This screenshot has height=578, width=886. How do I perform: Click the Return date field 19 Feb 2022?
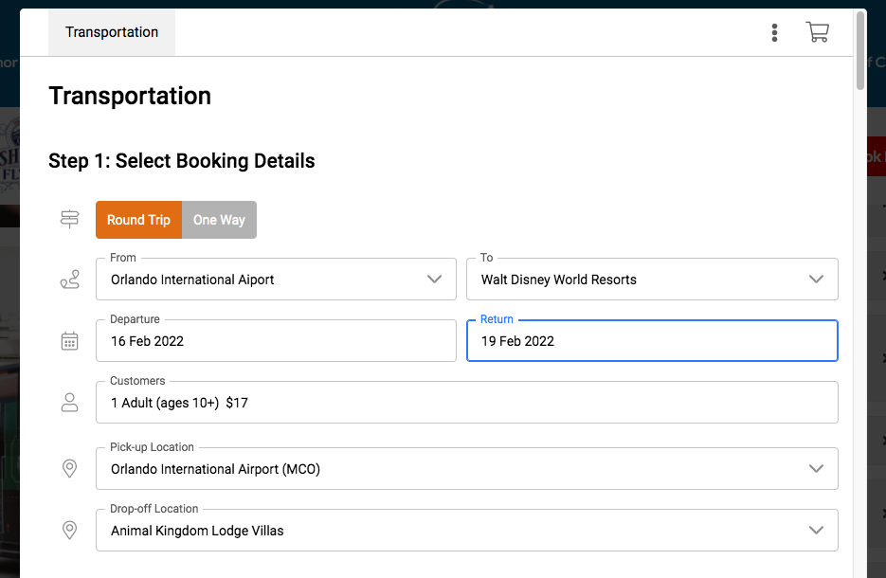pyautogui.click(x=652, y=341)
